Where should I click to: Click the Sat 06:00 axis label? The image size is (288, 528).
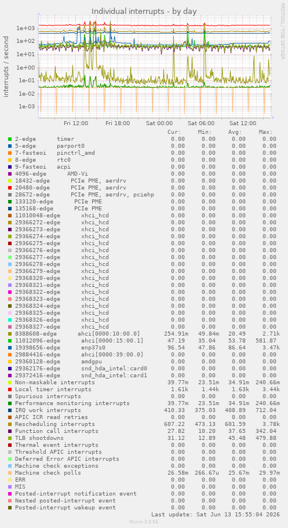click(x=201, y=123)
